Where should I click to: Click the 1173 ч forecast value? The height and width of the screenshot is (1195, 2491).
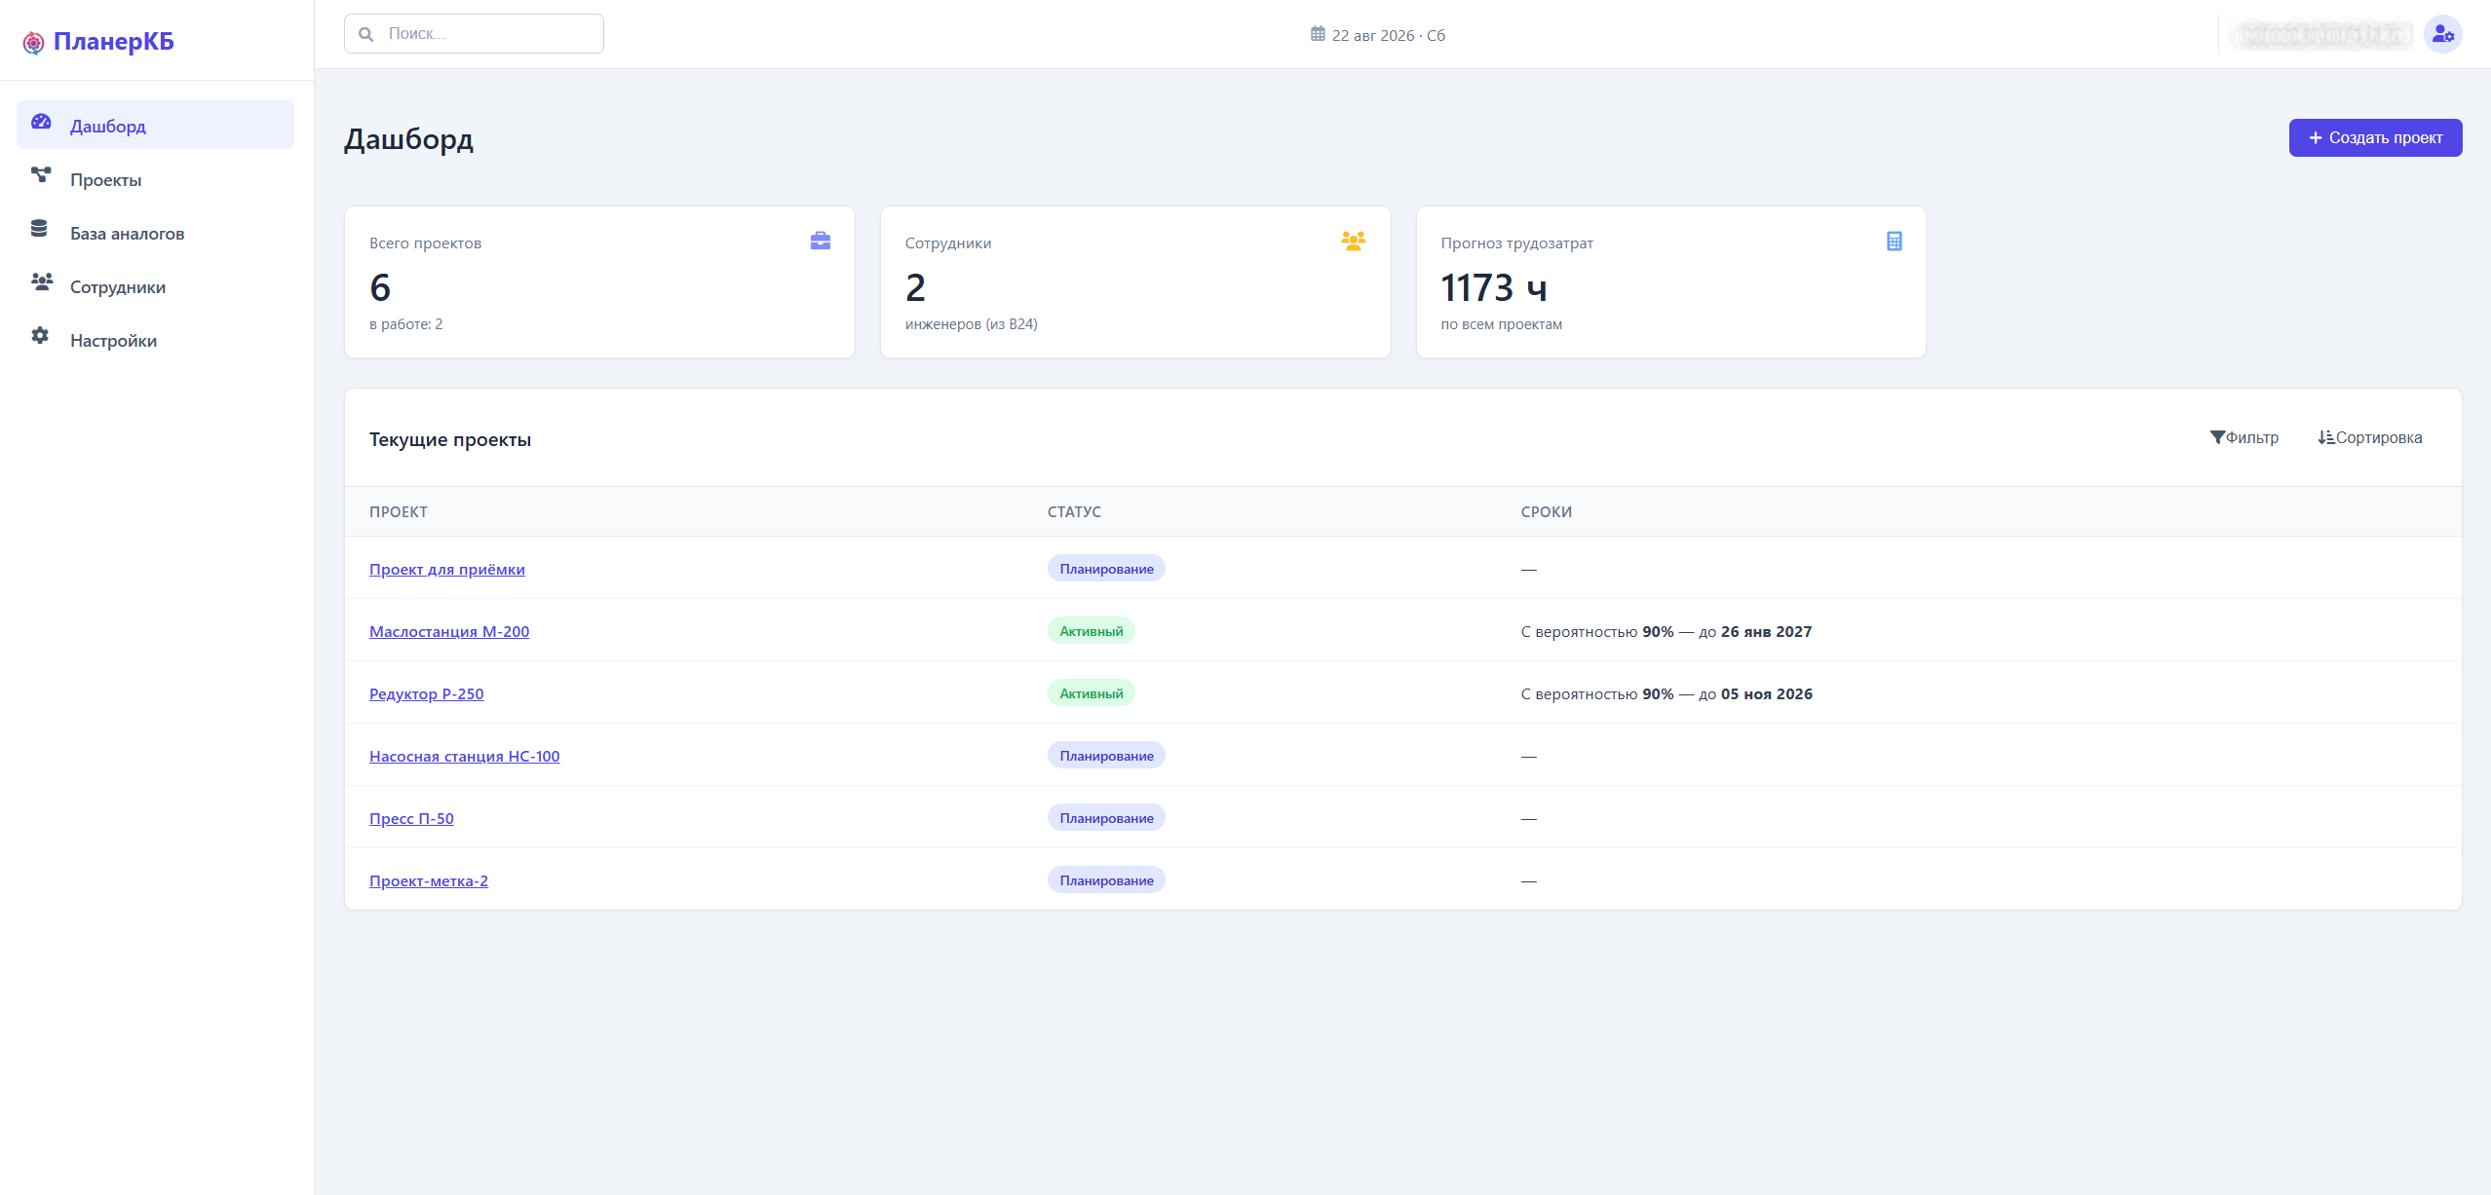(x=1494, y=288)
